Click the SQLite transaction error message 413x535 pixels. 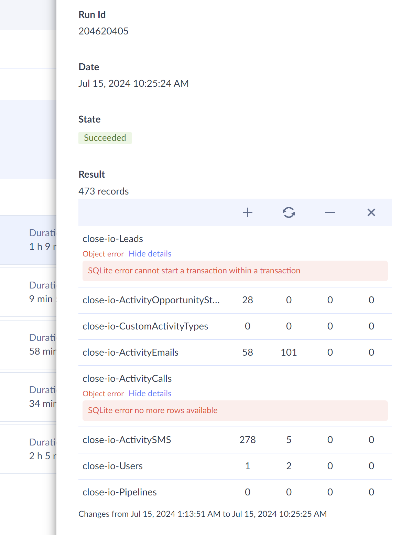(194, 271)
